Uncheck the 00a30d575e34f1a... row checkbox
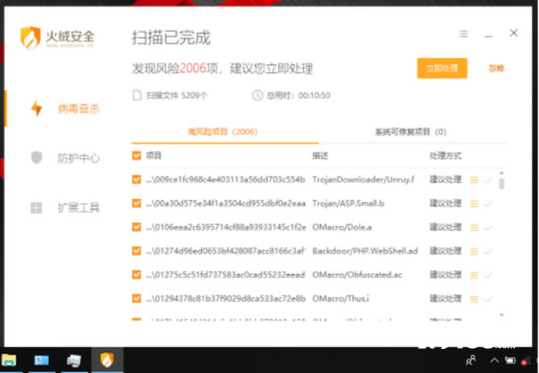539x373 pixels. point(137,203)
